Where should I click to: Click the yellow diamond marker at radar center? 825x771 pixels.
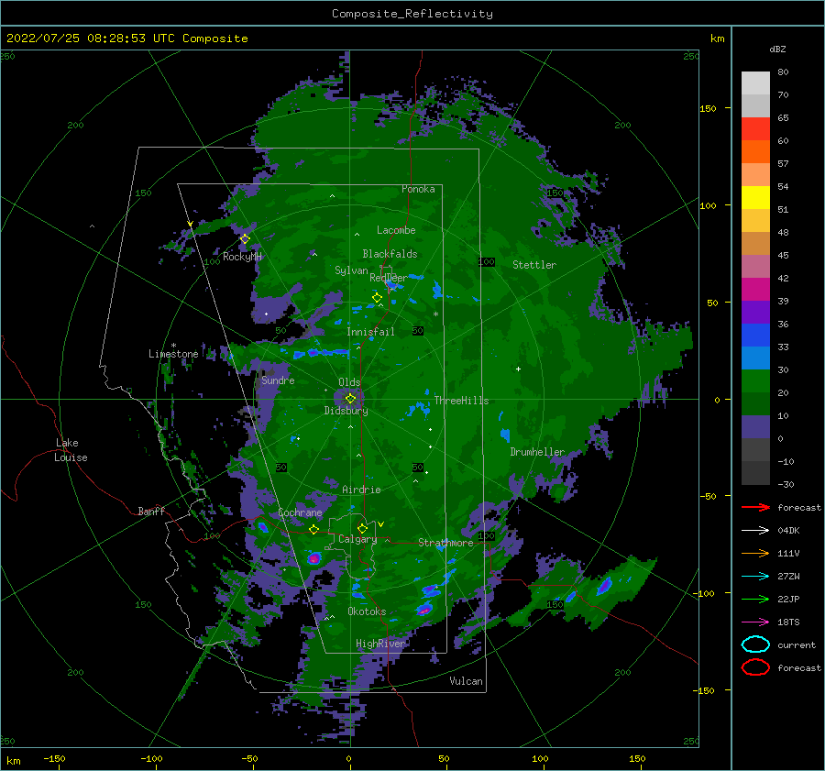350,399
